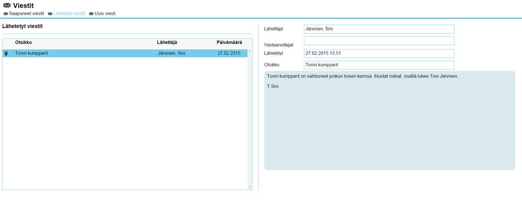This screenshot has width=522, height=207.
Task: Click the message body text about Tonin kumpparit
Action: [x=362, y=76]
